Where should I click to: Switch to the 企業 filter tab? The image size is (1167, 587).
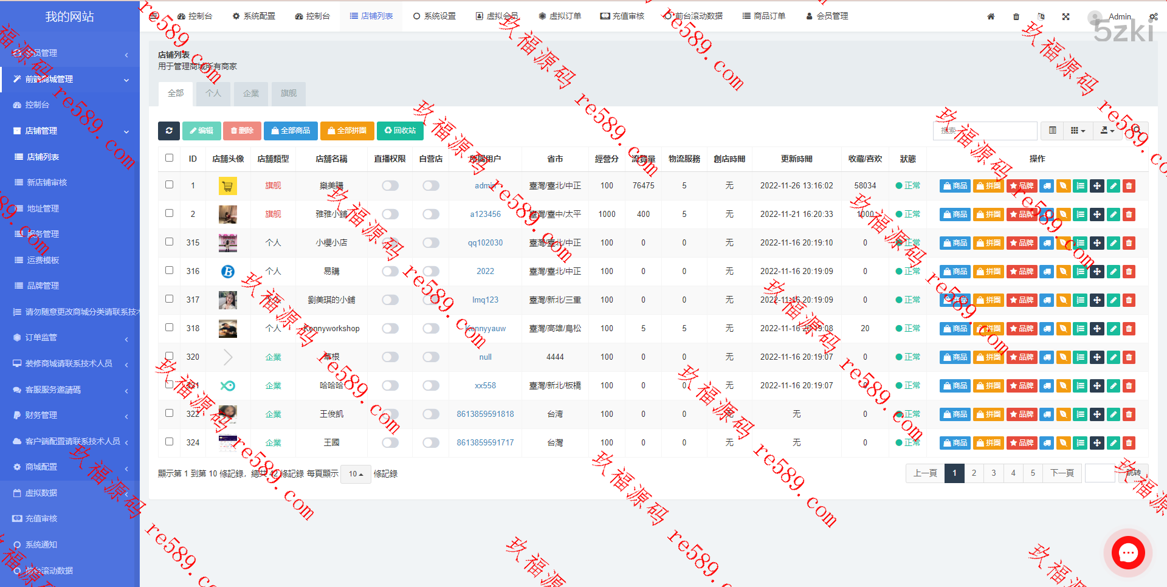click(x=250, y=94)
